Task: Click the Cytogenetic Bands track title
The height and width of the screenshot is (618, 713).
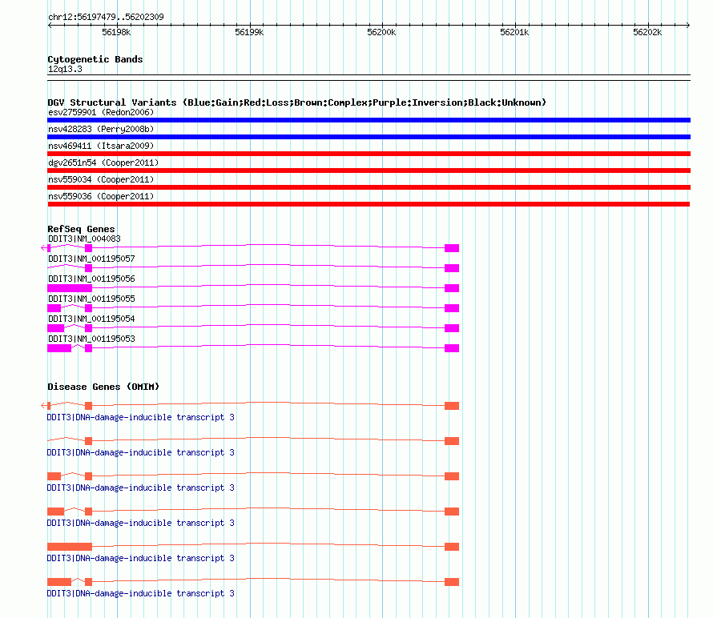Action: click(x=95, y=59)
